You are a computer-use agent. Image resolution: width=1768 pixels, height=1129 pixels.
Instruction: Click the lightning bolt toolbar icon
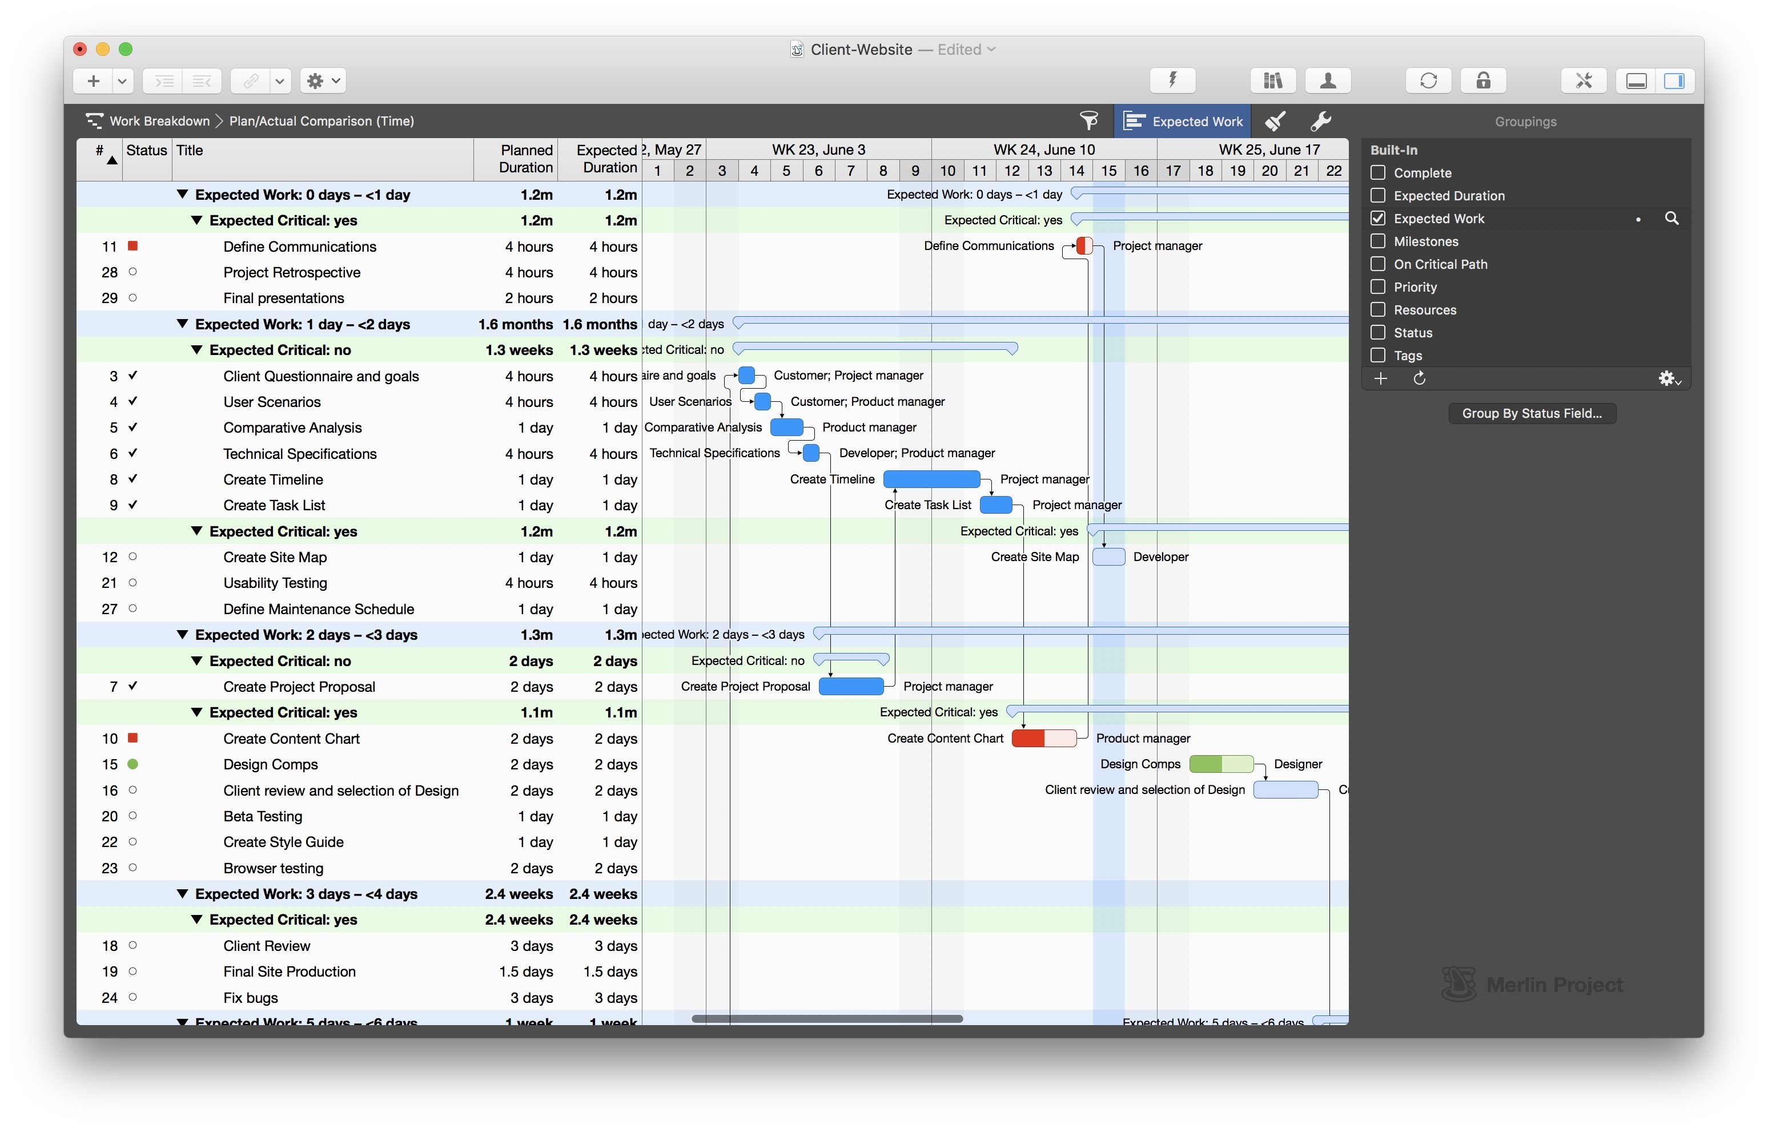coord(1172,80)
